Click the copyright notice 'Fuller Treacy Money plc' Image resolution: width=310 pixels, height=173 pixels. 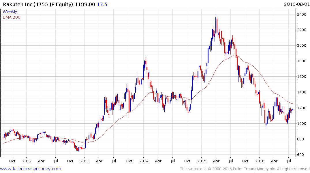[254, 169]
